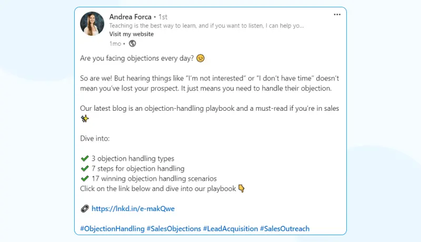Click the "1mo" post timestamp
The image size is (421, 242).
115,44
